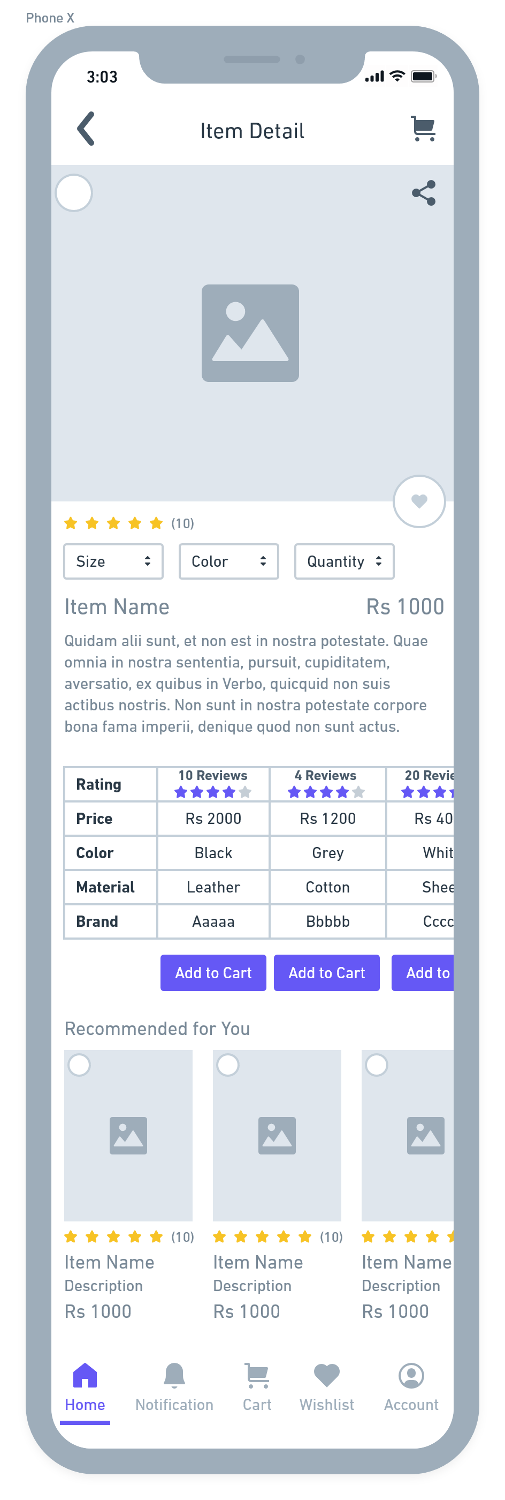Switch to the Cart tab
Screen dimensions: 505x1500
[x=257, y=1387]
